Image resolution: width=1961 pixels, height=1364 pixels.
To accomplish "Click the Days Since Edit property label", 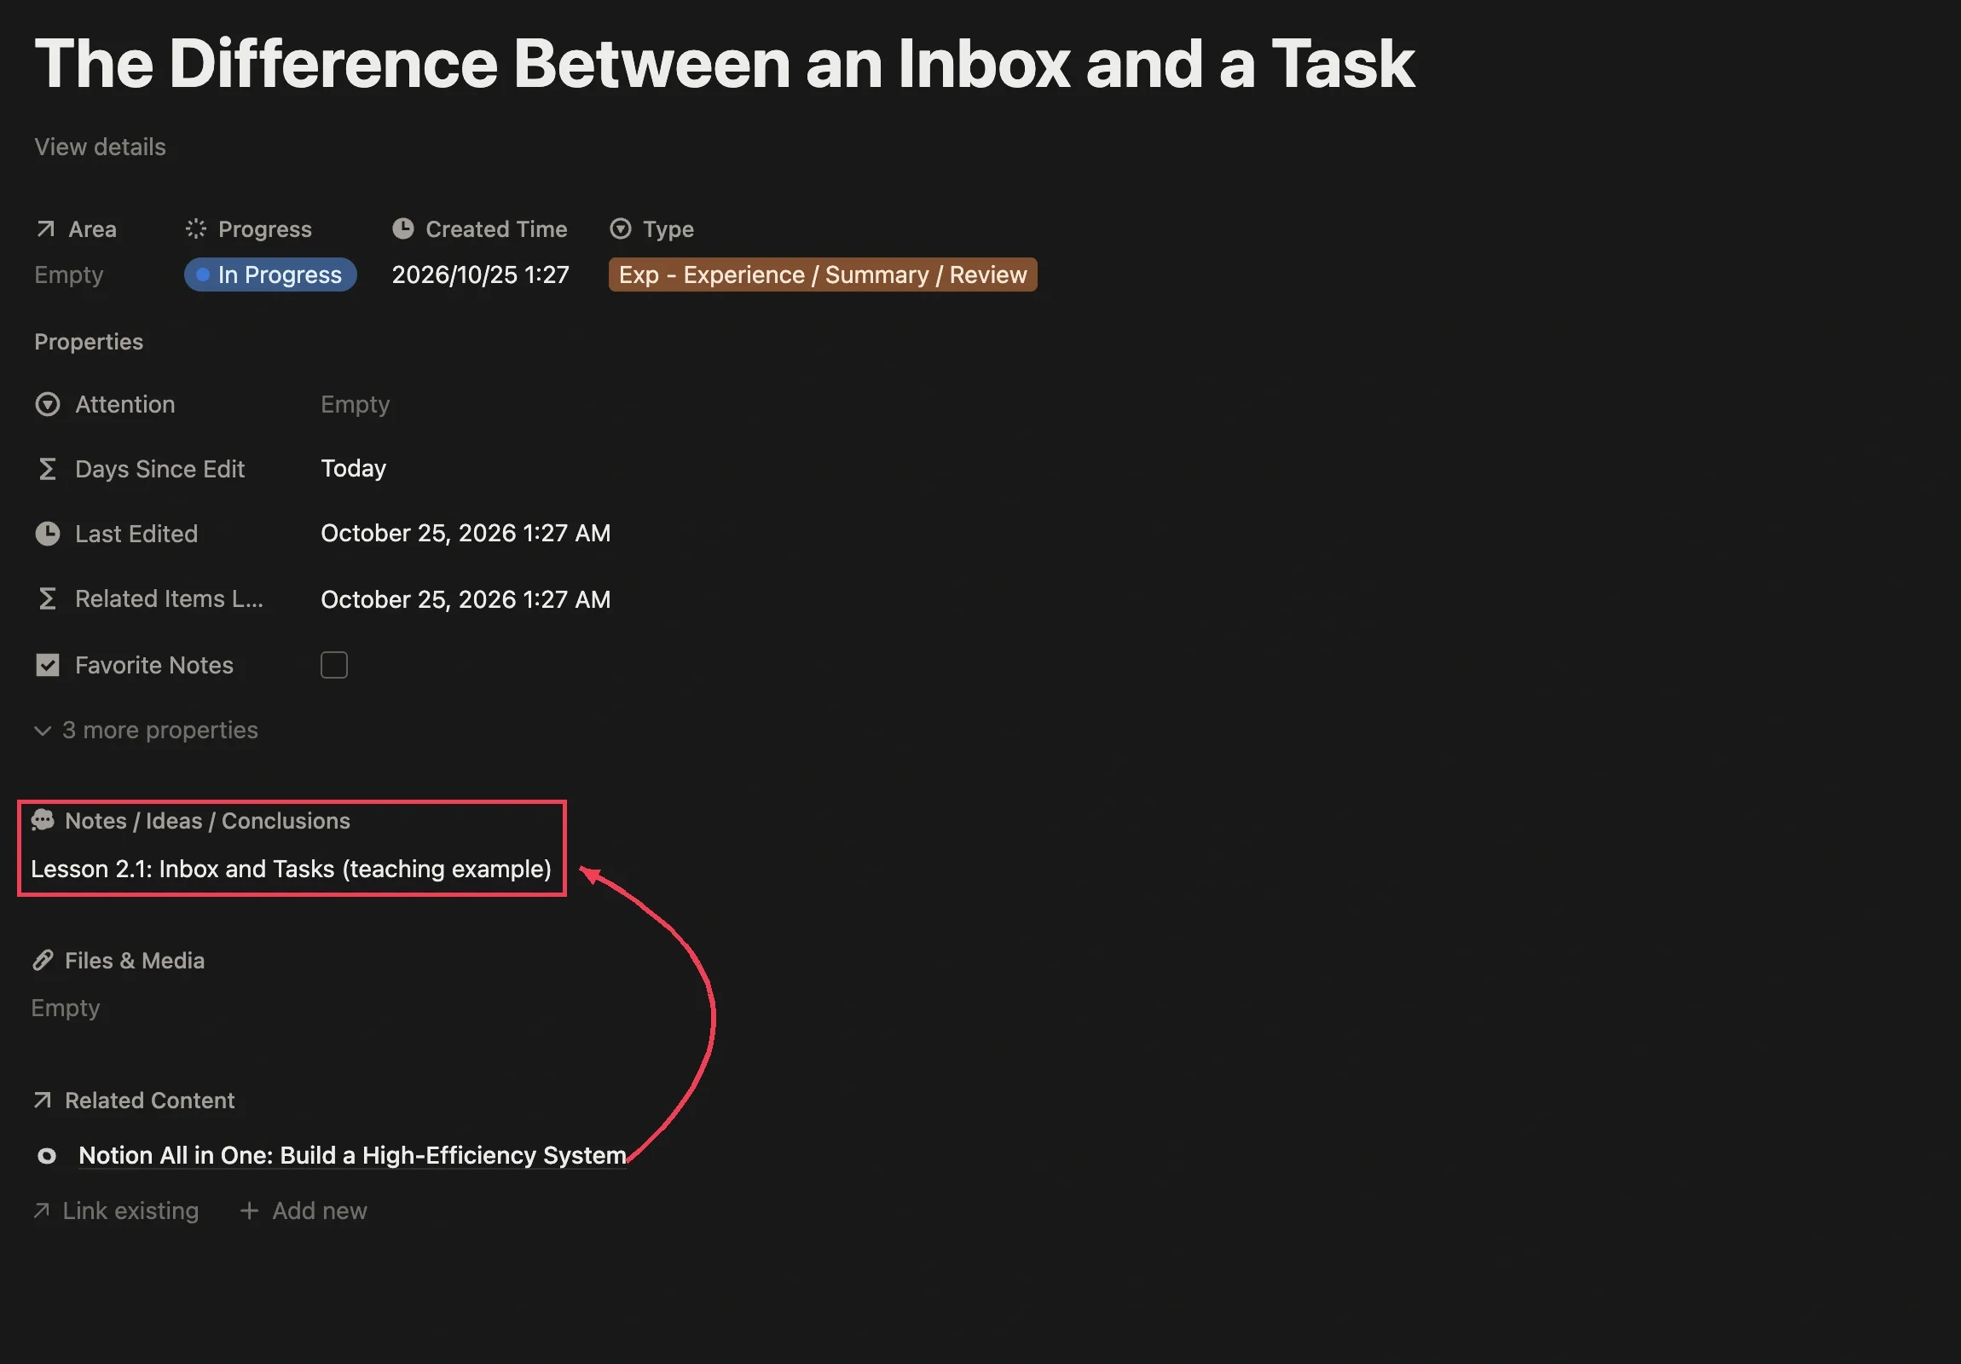I will (x=159, y=469).
